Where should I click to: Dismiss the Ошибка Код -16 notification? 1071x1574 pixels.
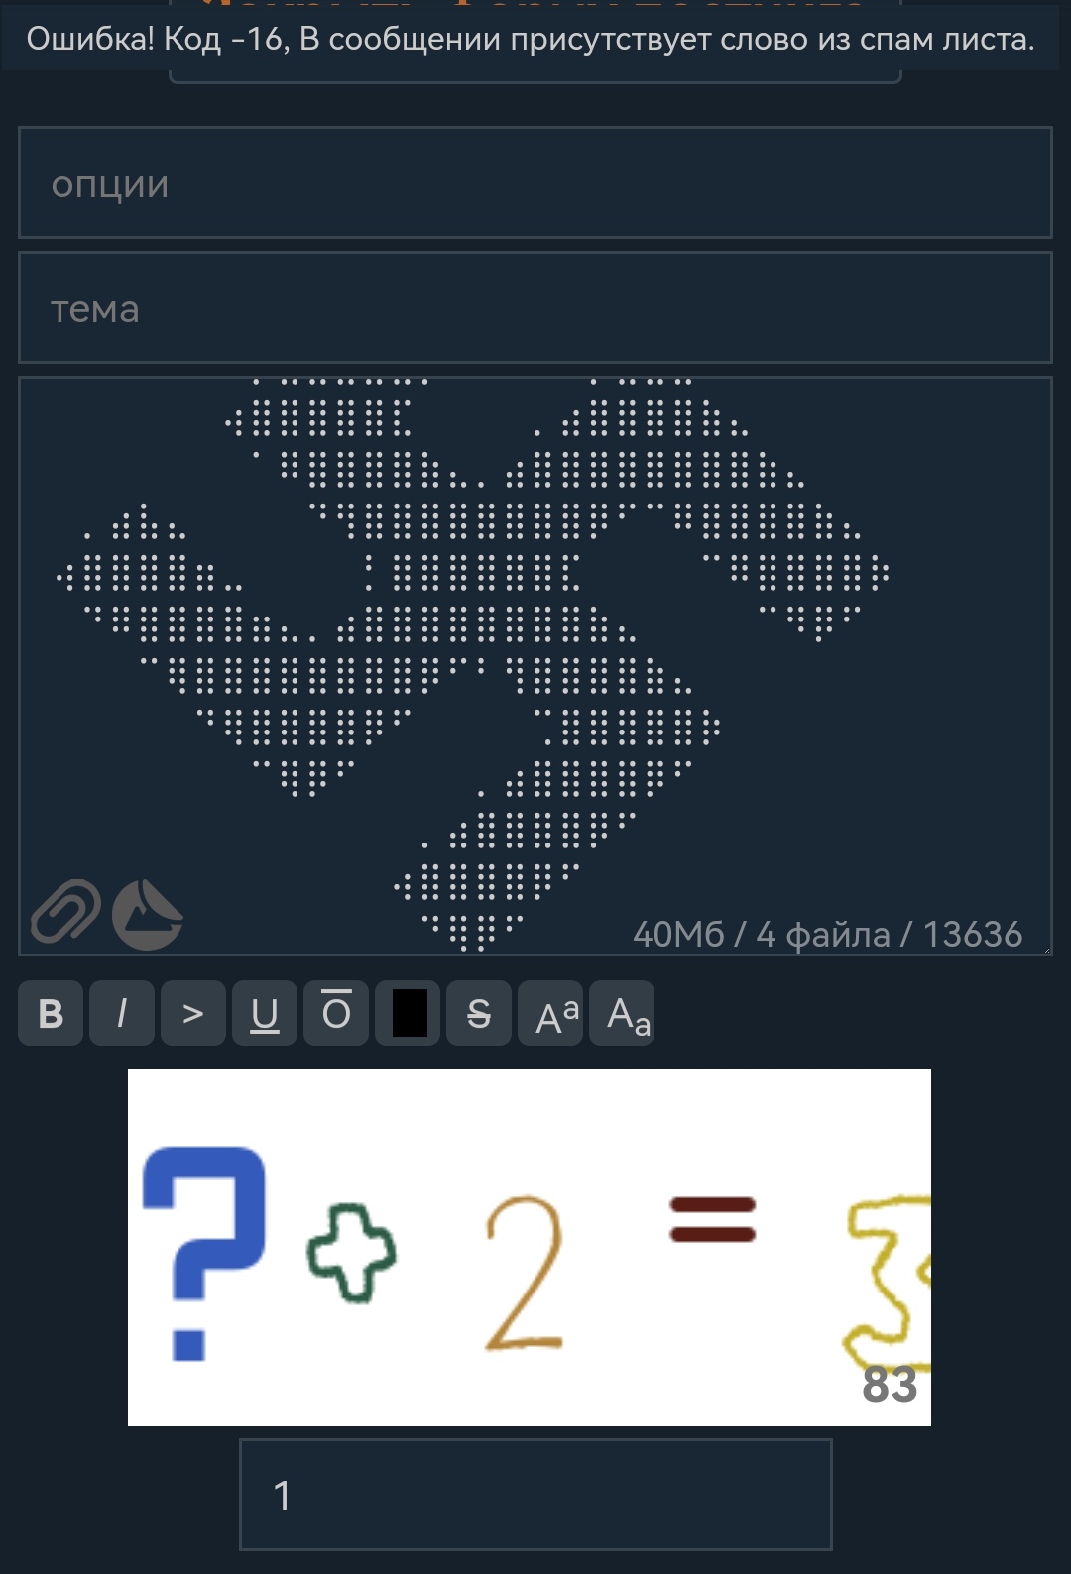click(x=531, y=39)
